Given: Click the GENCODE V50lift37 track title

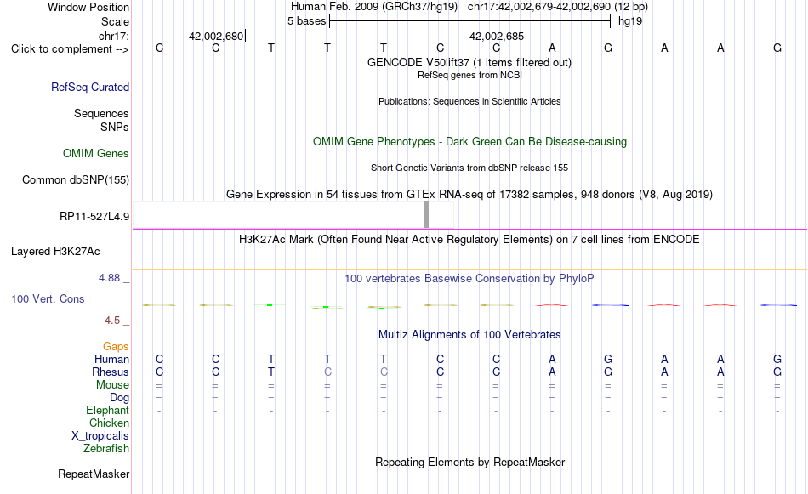Looking at the screenshot, I should 469,63.
